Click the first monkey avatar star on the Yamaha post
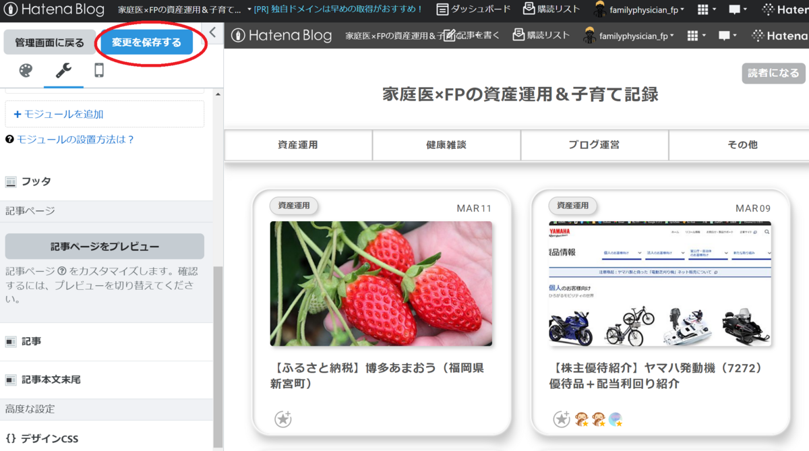 [x=580, y=419]
